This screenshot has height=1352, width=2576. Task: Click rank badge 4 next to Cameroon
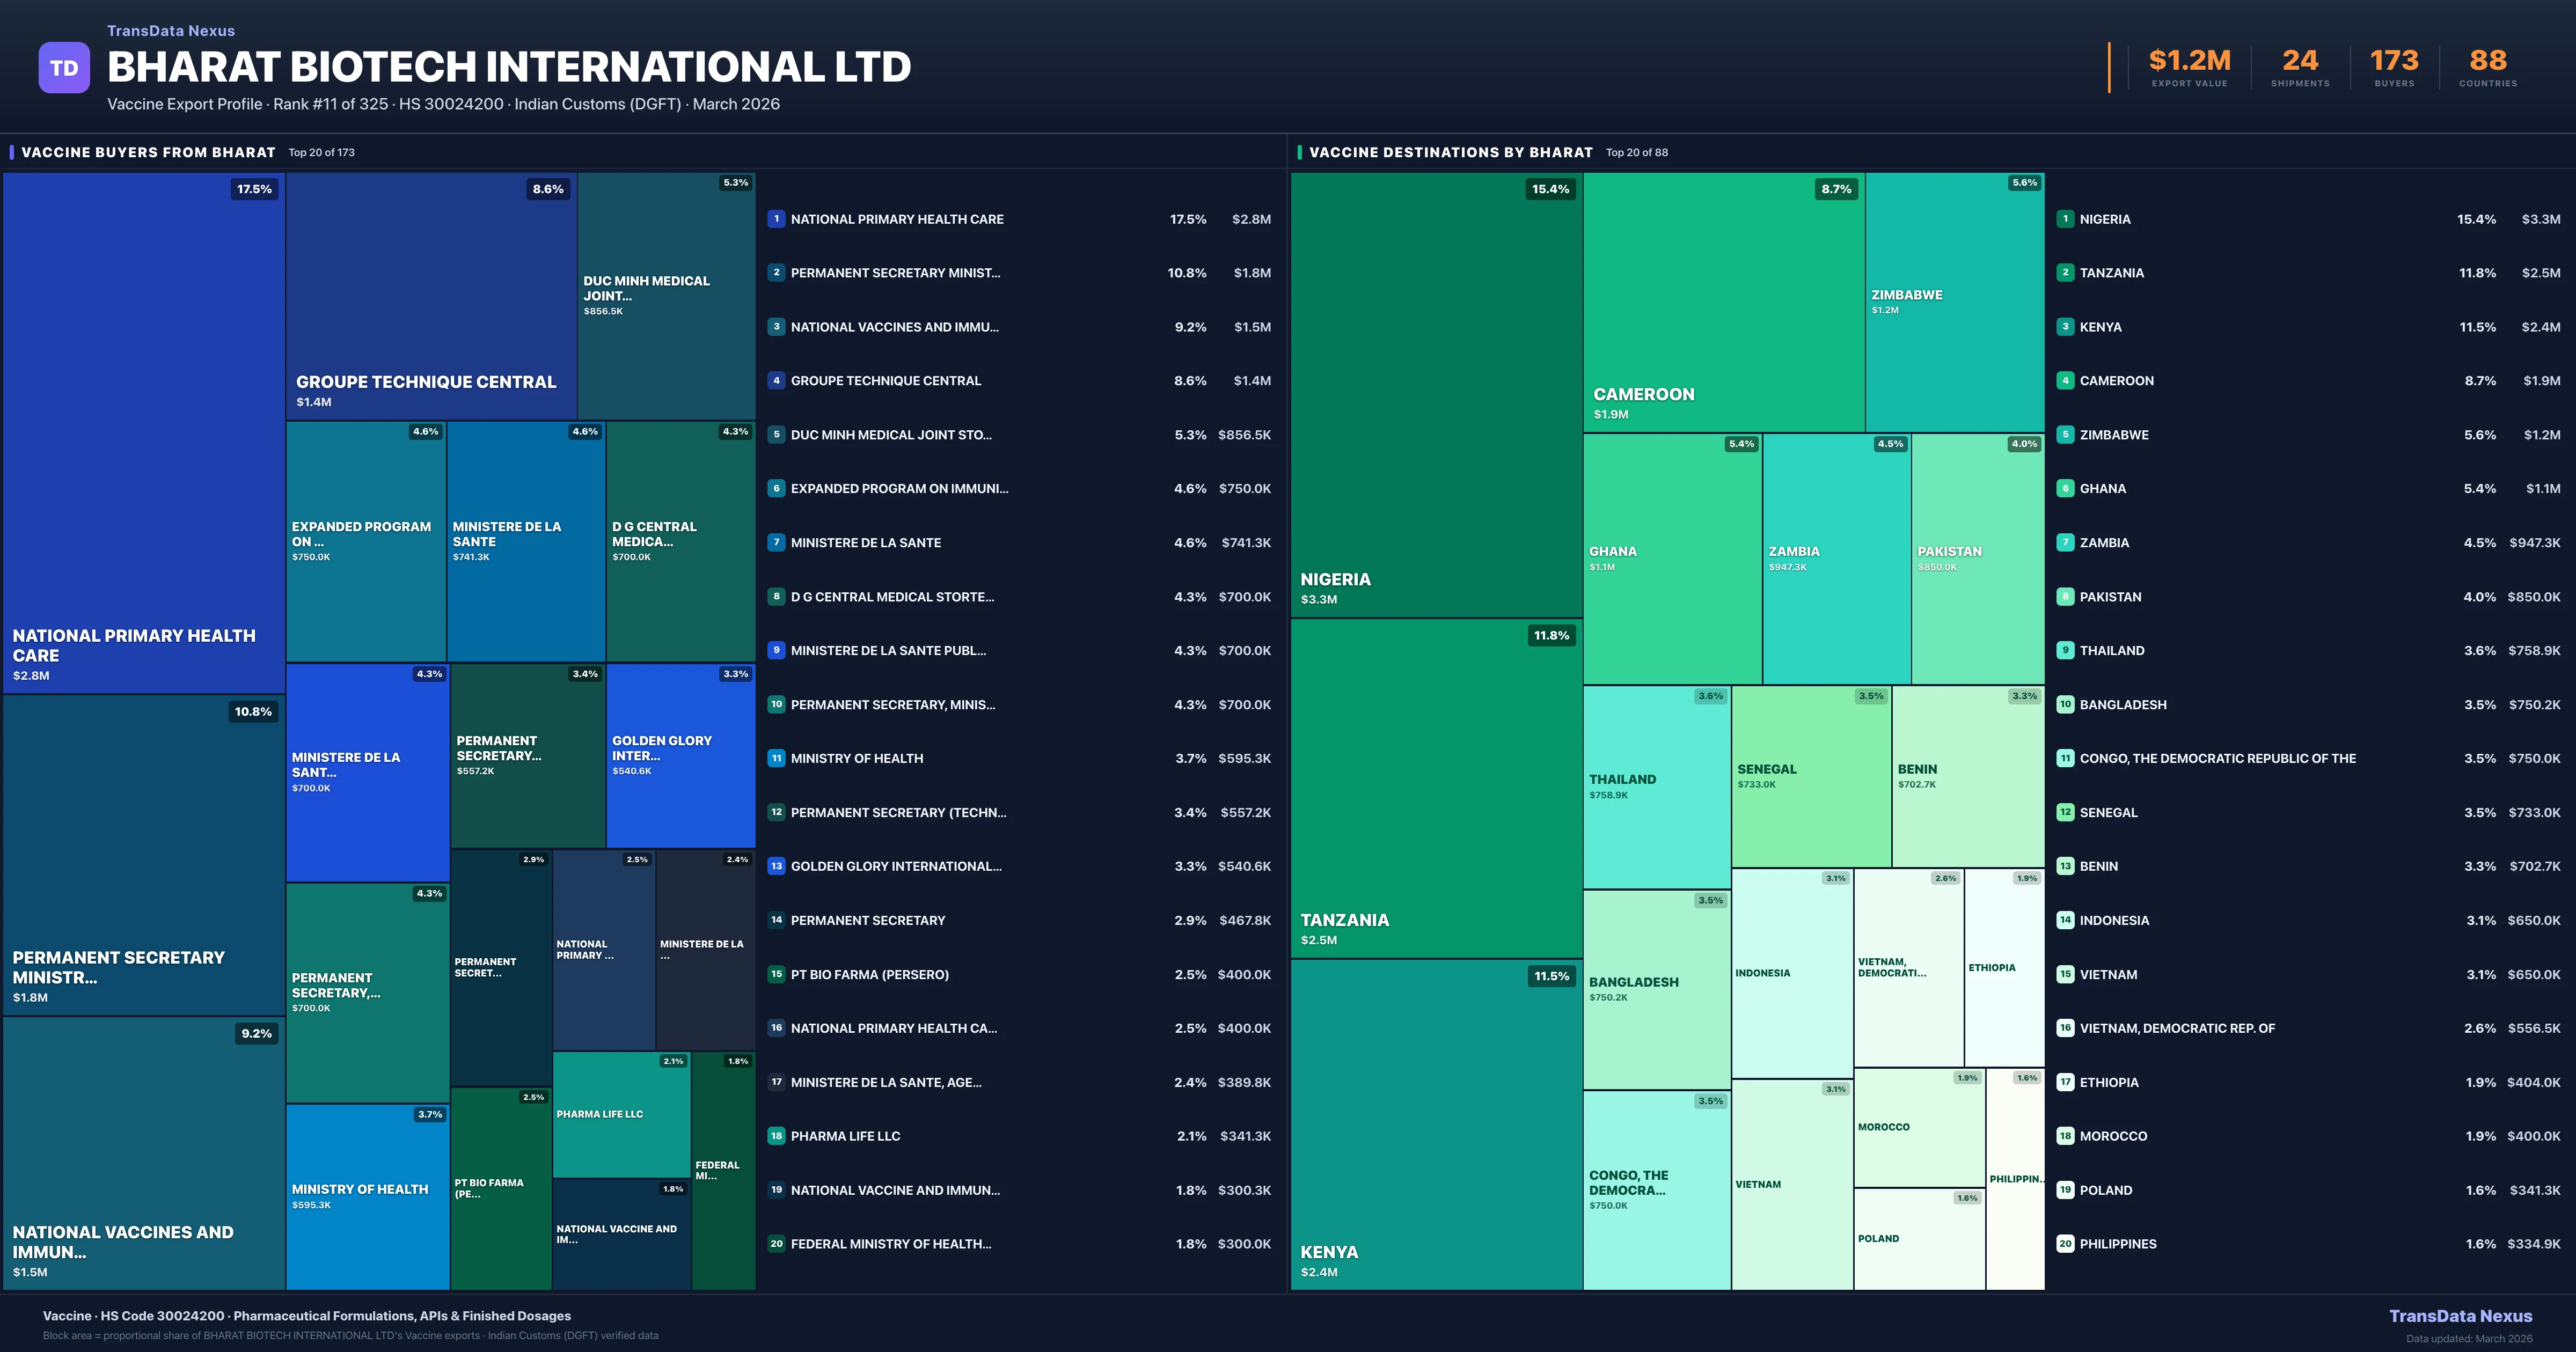coord(2065,381)
